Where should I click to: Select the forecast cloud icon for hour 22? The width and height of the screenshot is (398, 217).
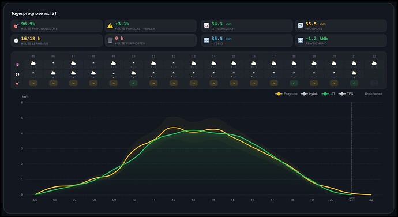click(x=374, y=63)
